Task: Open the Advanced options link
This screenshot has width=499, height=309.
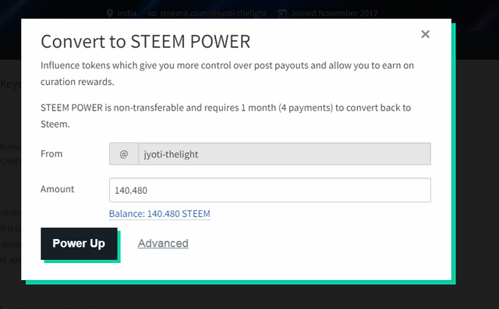Action: pos(163,244)
